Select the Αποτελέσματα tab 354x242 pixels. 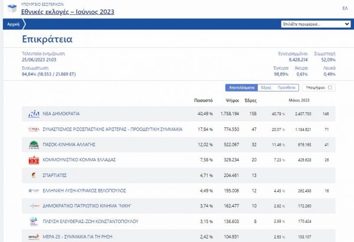point(242,87)
